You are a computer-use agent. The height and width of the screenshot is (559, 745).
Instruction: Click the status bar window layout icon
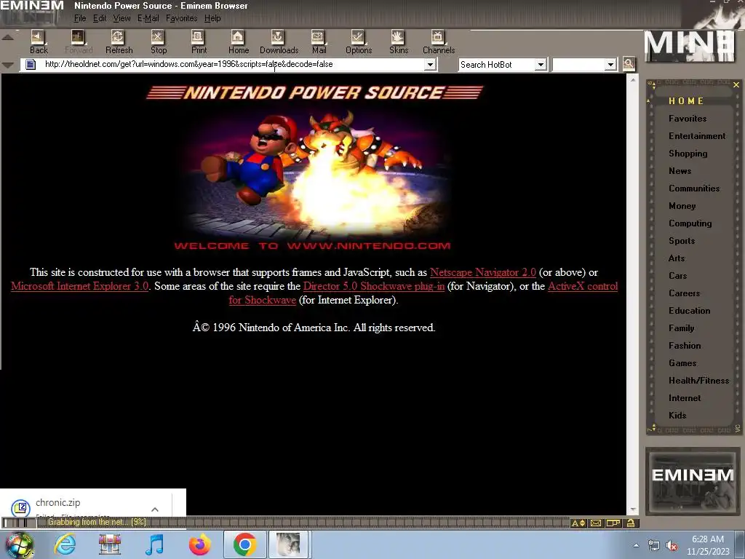click(x=613, y=523)
